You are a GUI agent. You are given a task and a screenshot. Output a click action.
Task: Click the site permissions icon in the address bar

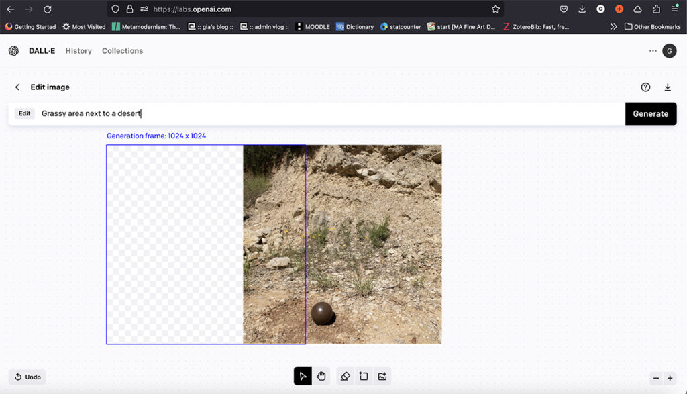point(144,9)
